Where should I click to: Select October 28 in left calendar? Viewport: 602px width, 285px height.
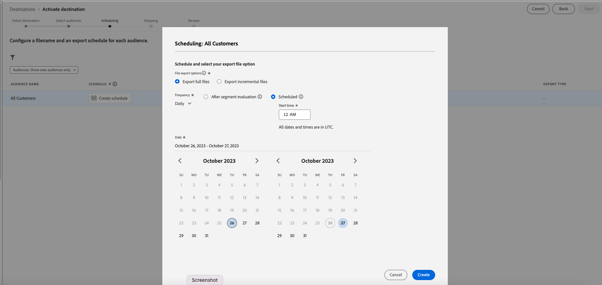tap(257, 223)
